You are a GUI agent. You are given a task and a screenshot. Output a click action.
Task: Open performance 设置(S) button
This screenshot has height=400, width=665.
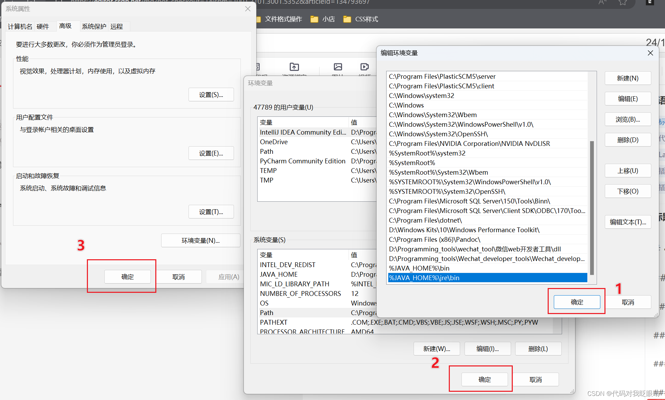[211, 95]
